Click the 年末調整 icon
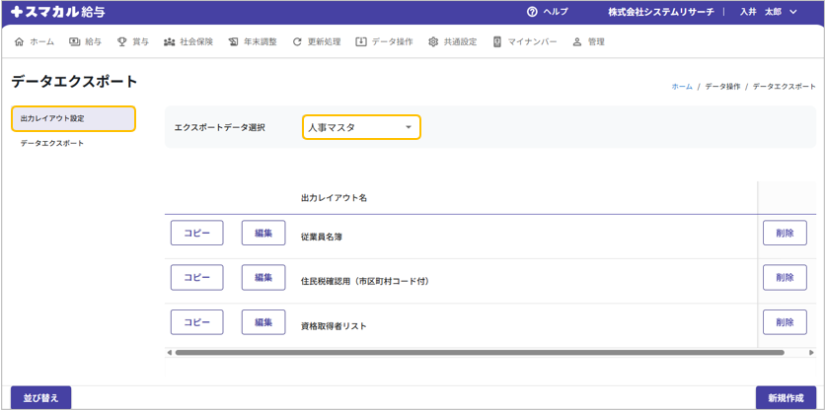826x411 pixels. tap(233, 42)
